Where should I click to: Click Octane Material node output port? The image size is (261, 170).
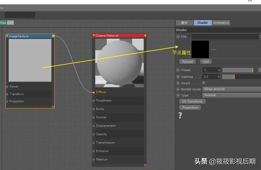(x=145, y=36)
